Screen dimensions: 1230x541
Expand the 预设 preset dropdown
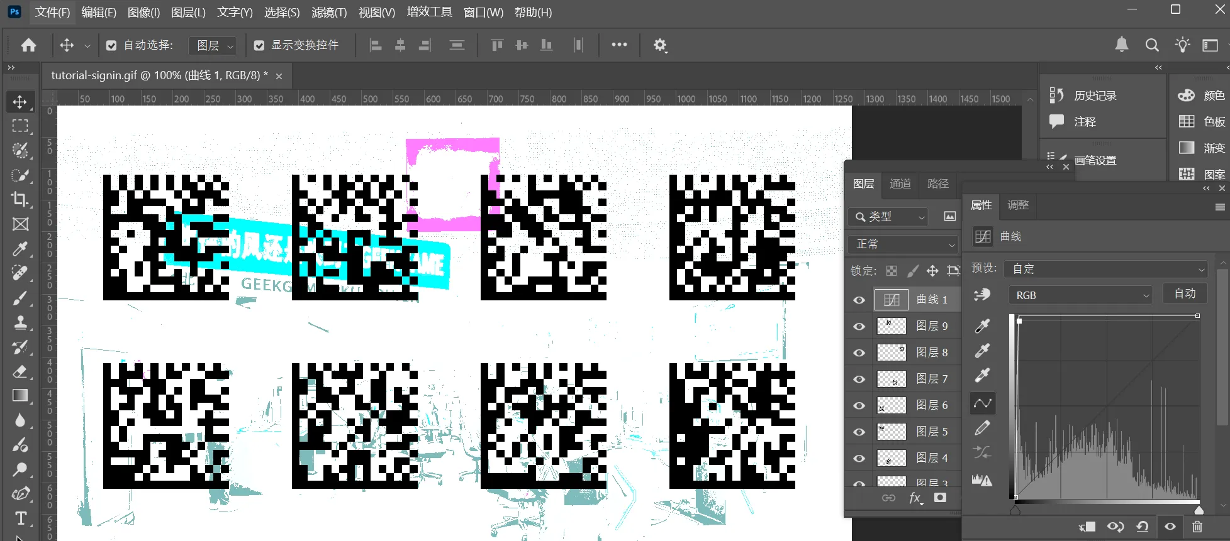[1105, 269]
